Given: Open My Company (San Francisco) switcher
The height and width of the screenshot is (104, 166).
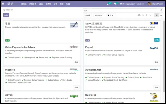Looking at the screenshot, I should tap(132, 4).
